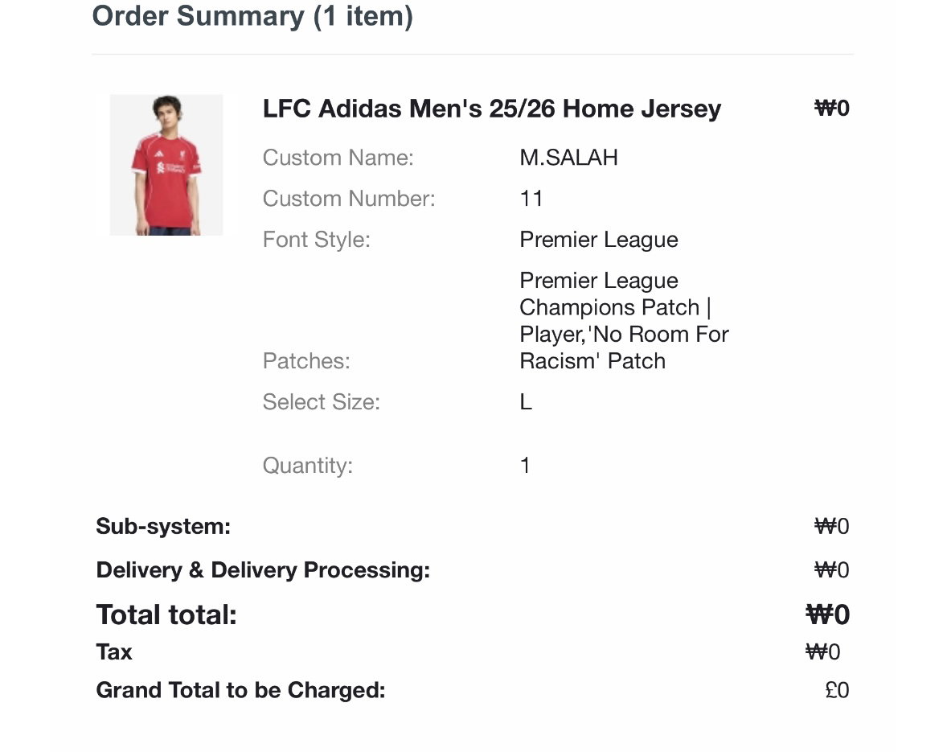The image size is (947, 752).
Task: Select the size L value
Action: tap(526, 402)
